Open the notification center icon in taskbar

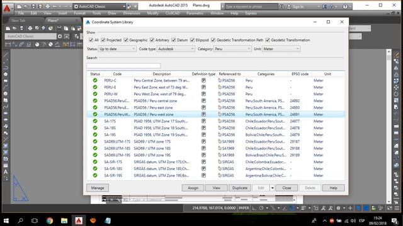point(395,220)
